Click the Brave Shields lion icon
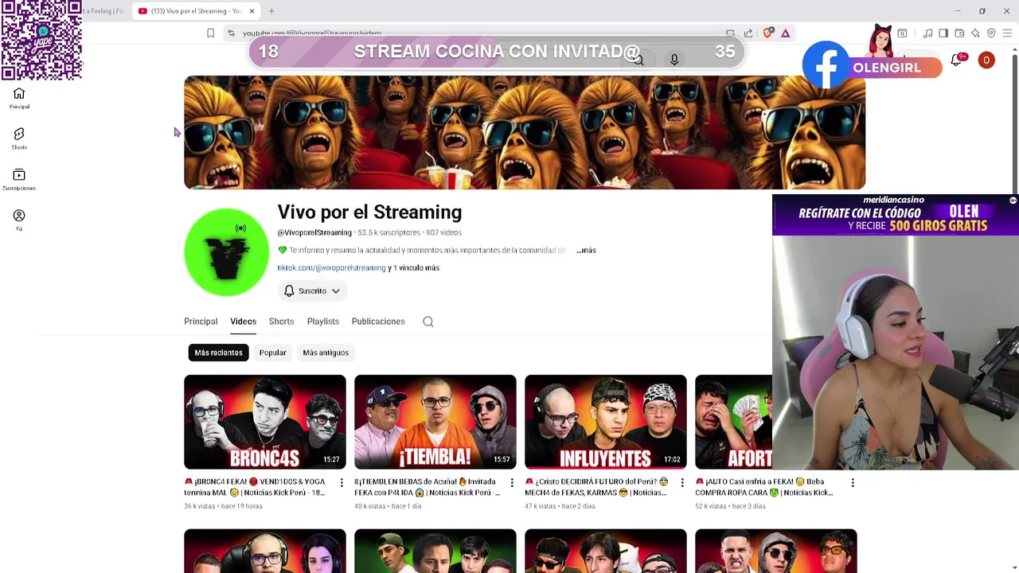This screenshot has width=1019, height=573. point(768,33)
